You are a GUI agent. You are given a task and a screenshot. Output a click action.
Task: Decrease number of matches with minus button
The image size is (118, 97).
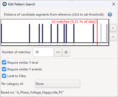[58, 52]
